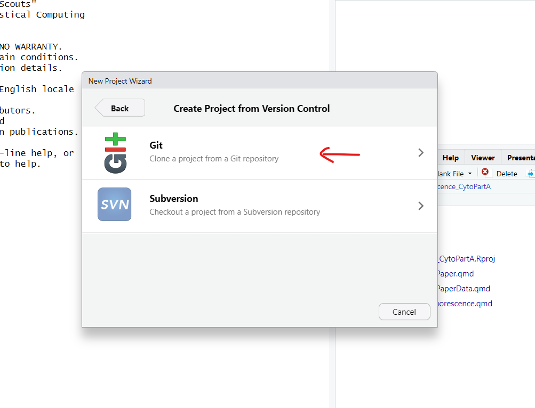The height and width of the screenshot is (408, 535).
Task: Click the Delete button label
Action: 507,174
